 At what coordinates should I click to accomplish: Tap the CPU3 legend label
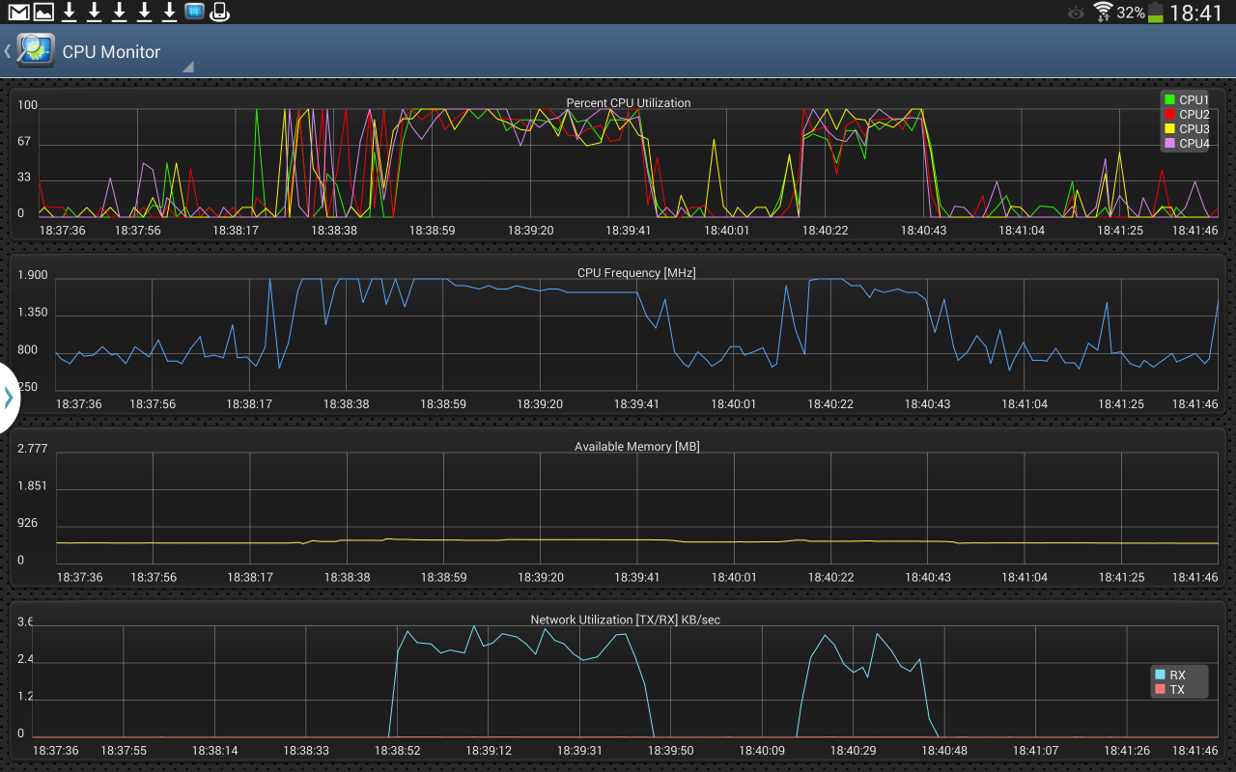pyautogui.click(x=1194, y=128)
